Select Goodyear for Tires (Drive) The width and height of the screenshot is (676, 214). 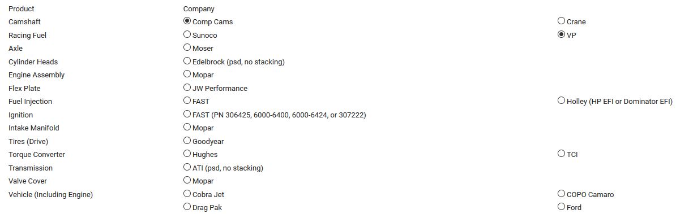187,140
